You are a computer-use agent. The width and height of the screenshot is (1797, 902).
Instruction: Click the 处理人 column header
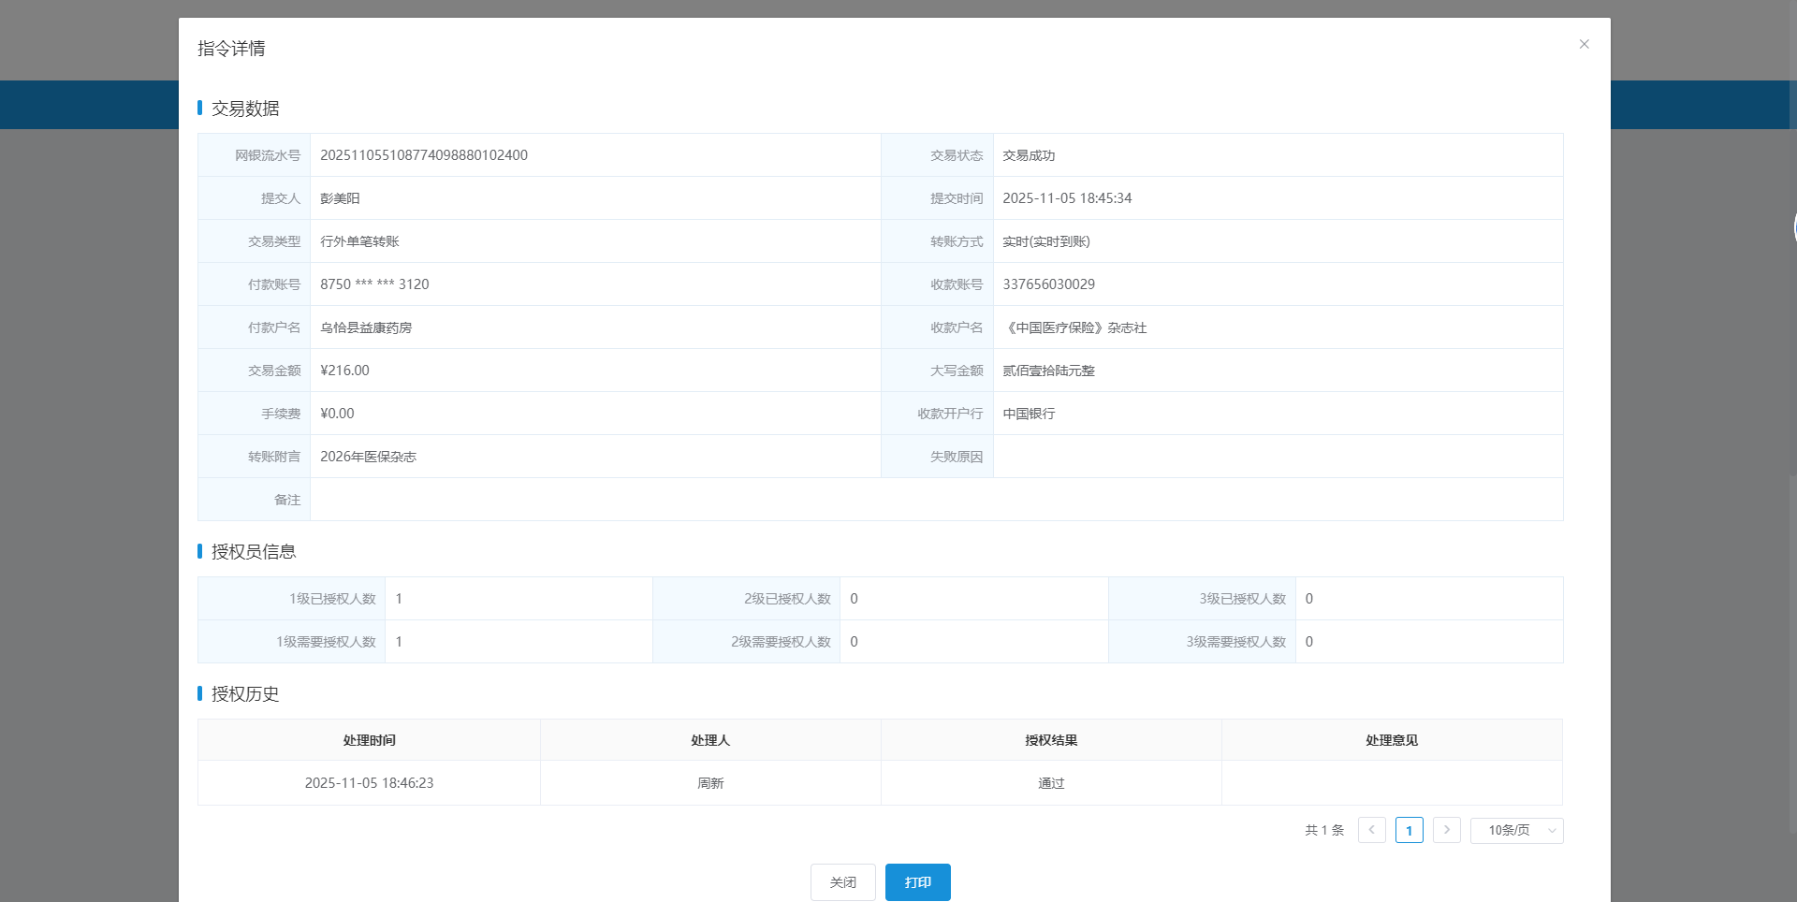point(710,740)
